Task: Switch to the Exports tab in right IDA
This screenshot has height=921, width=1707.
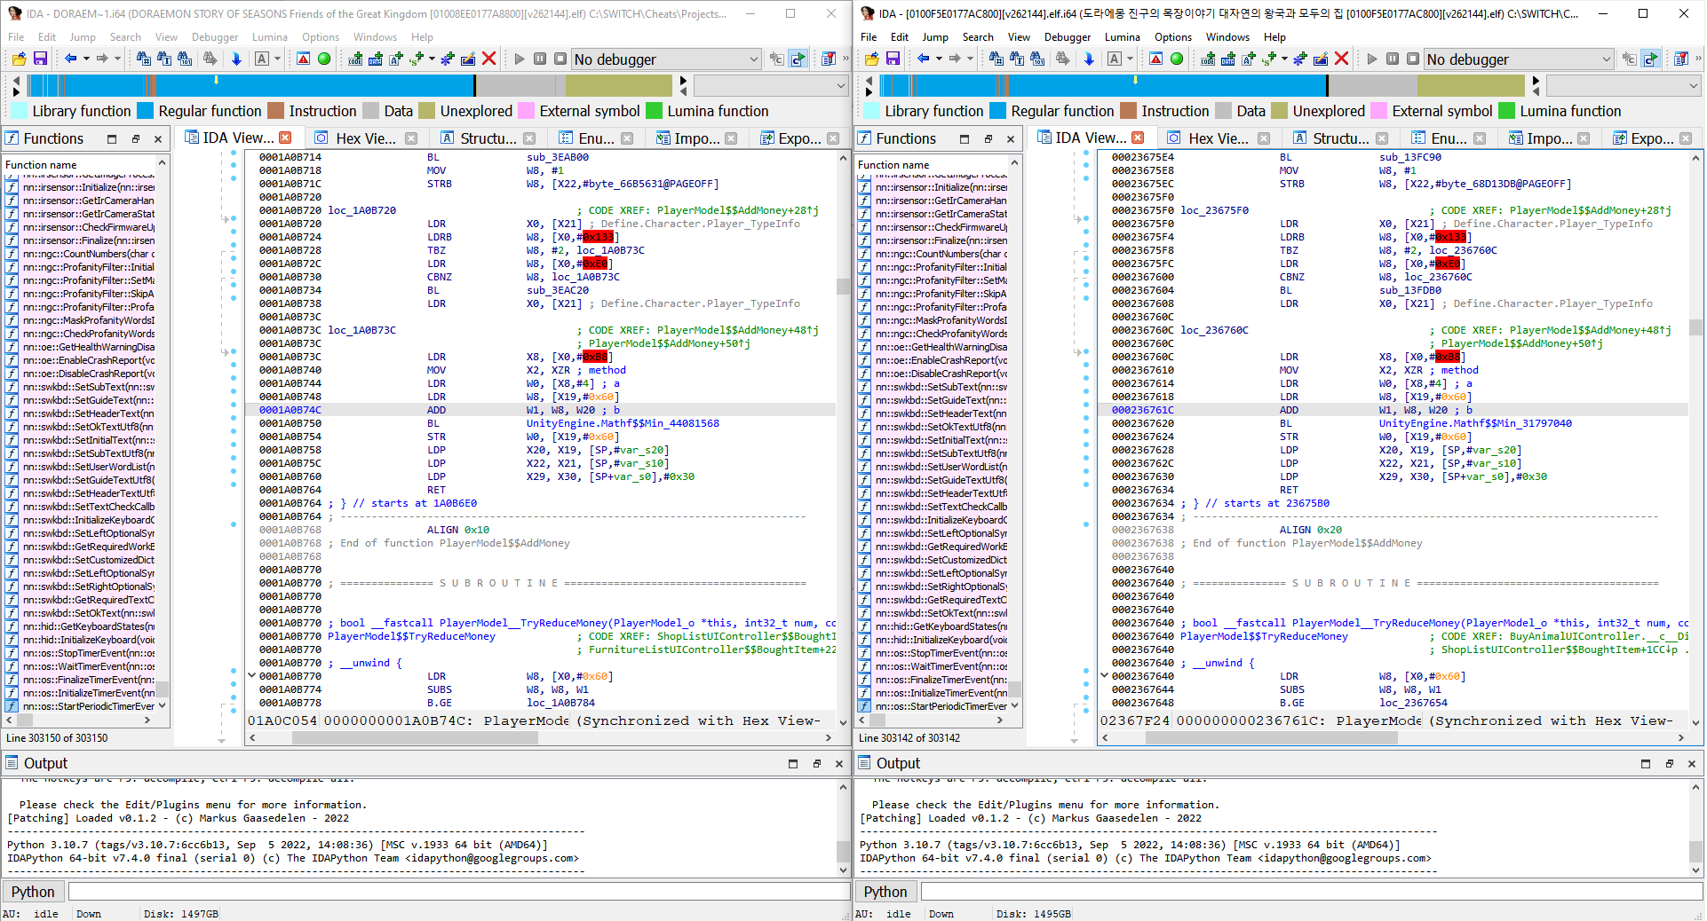Action: 1652,138
